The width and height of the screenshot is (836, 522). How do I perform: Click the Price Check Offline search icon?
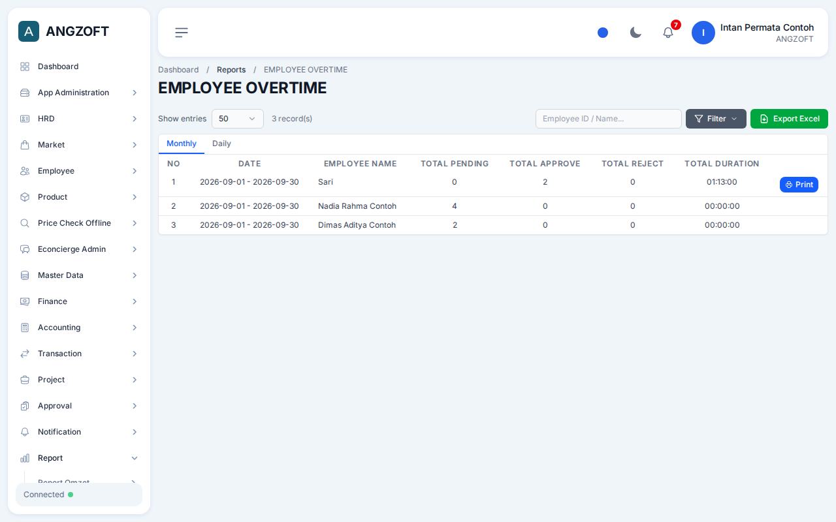coord(25,223)
